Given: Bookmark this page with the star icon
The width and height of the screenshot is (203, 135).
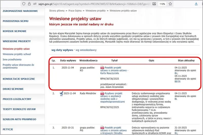Looking at the screenshot, I should pyautogui.click(x=170, y=4).
